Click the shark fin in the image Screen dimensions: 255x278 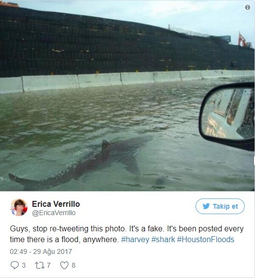[105, 148]
